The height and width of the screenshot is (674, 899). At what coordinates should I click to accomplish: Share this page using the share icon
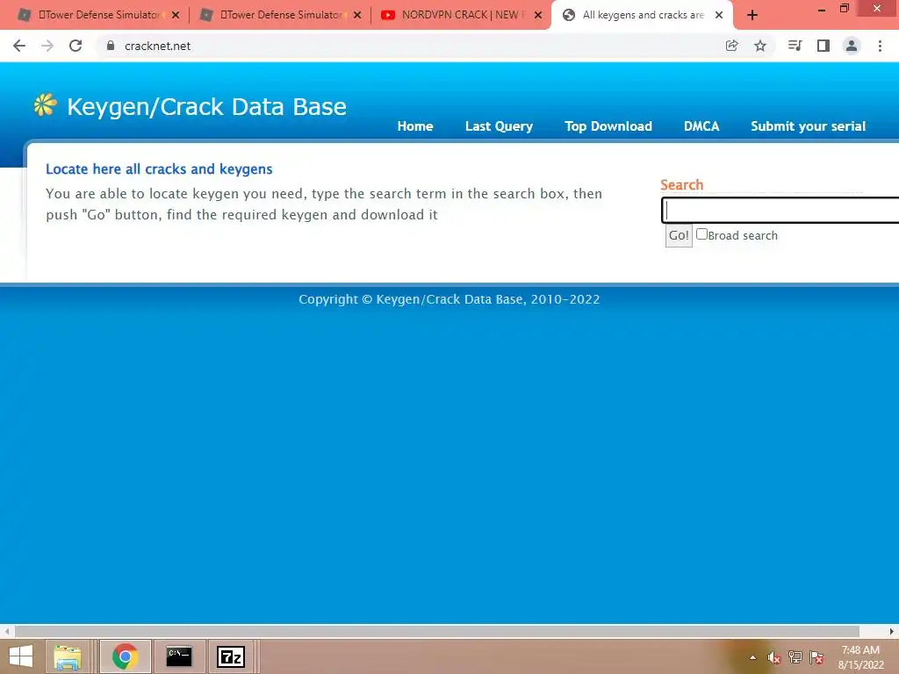(x=731, y=46)
